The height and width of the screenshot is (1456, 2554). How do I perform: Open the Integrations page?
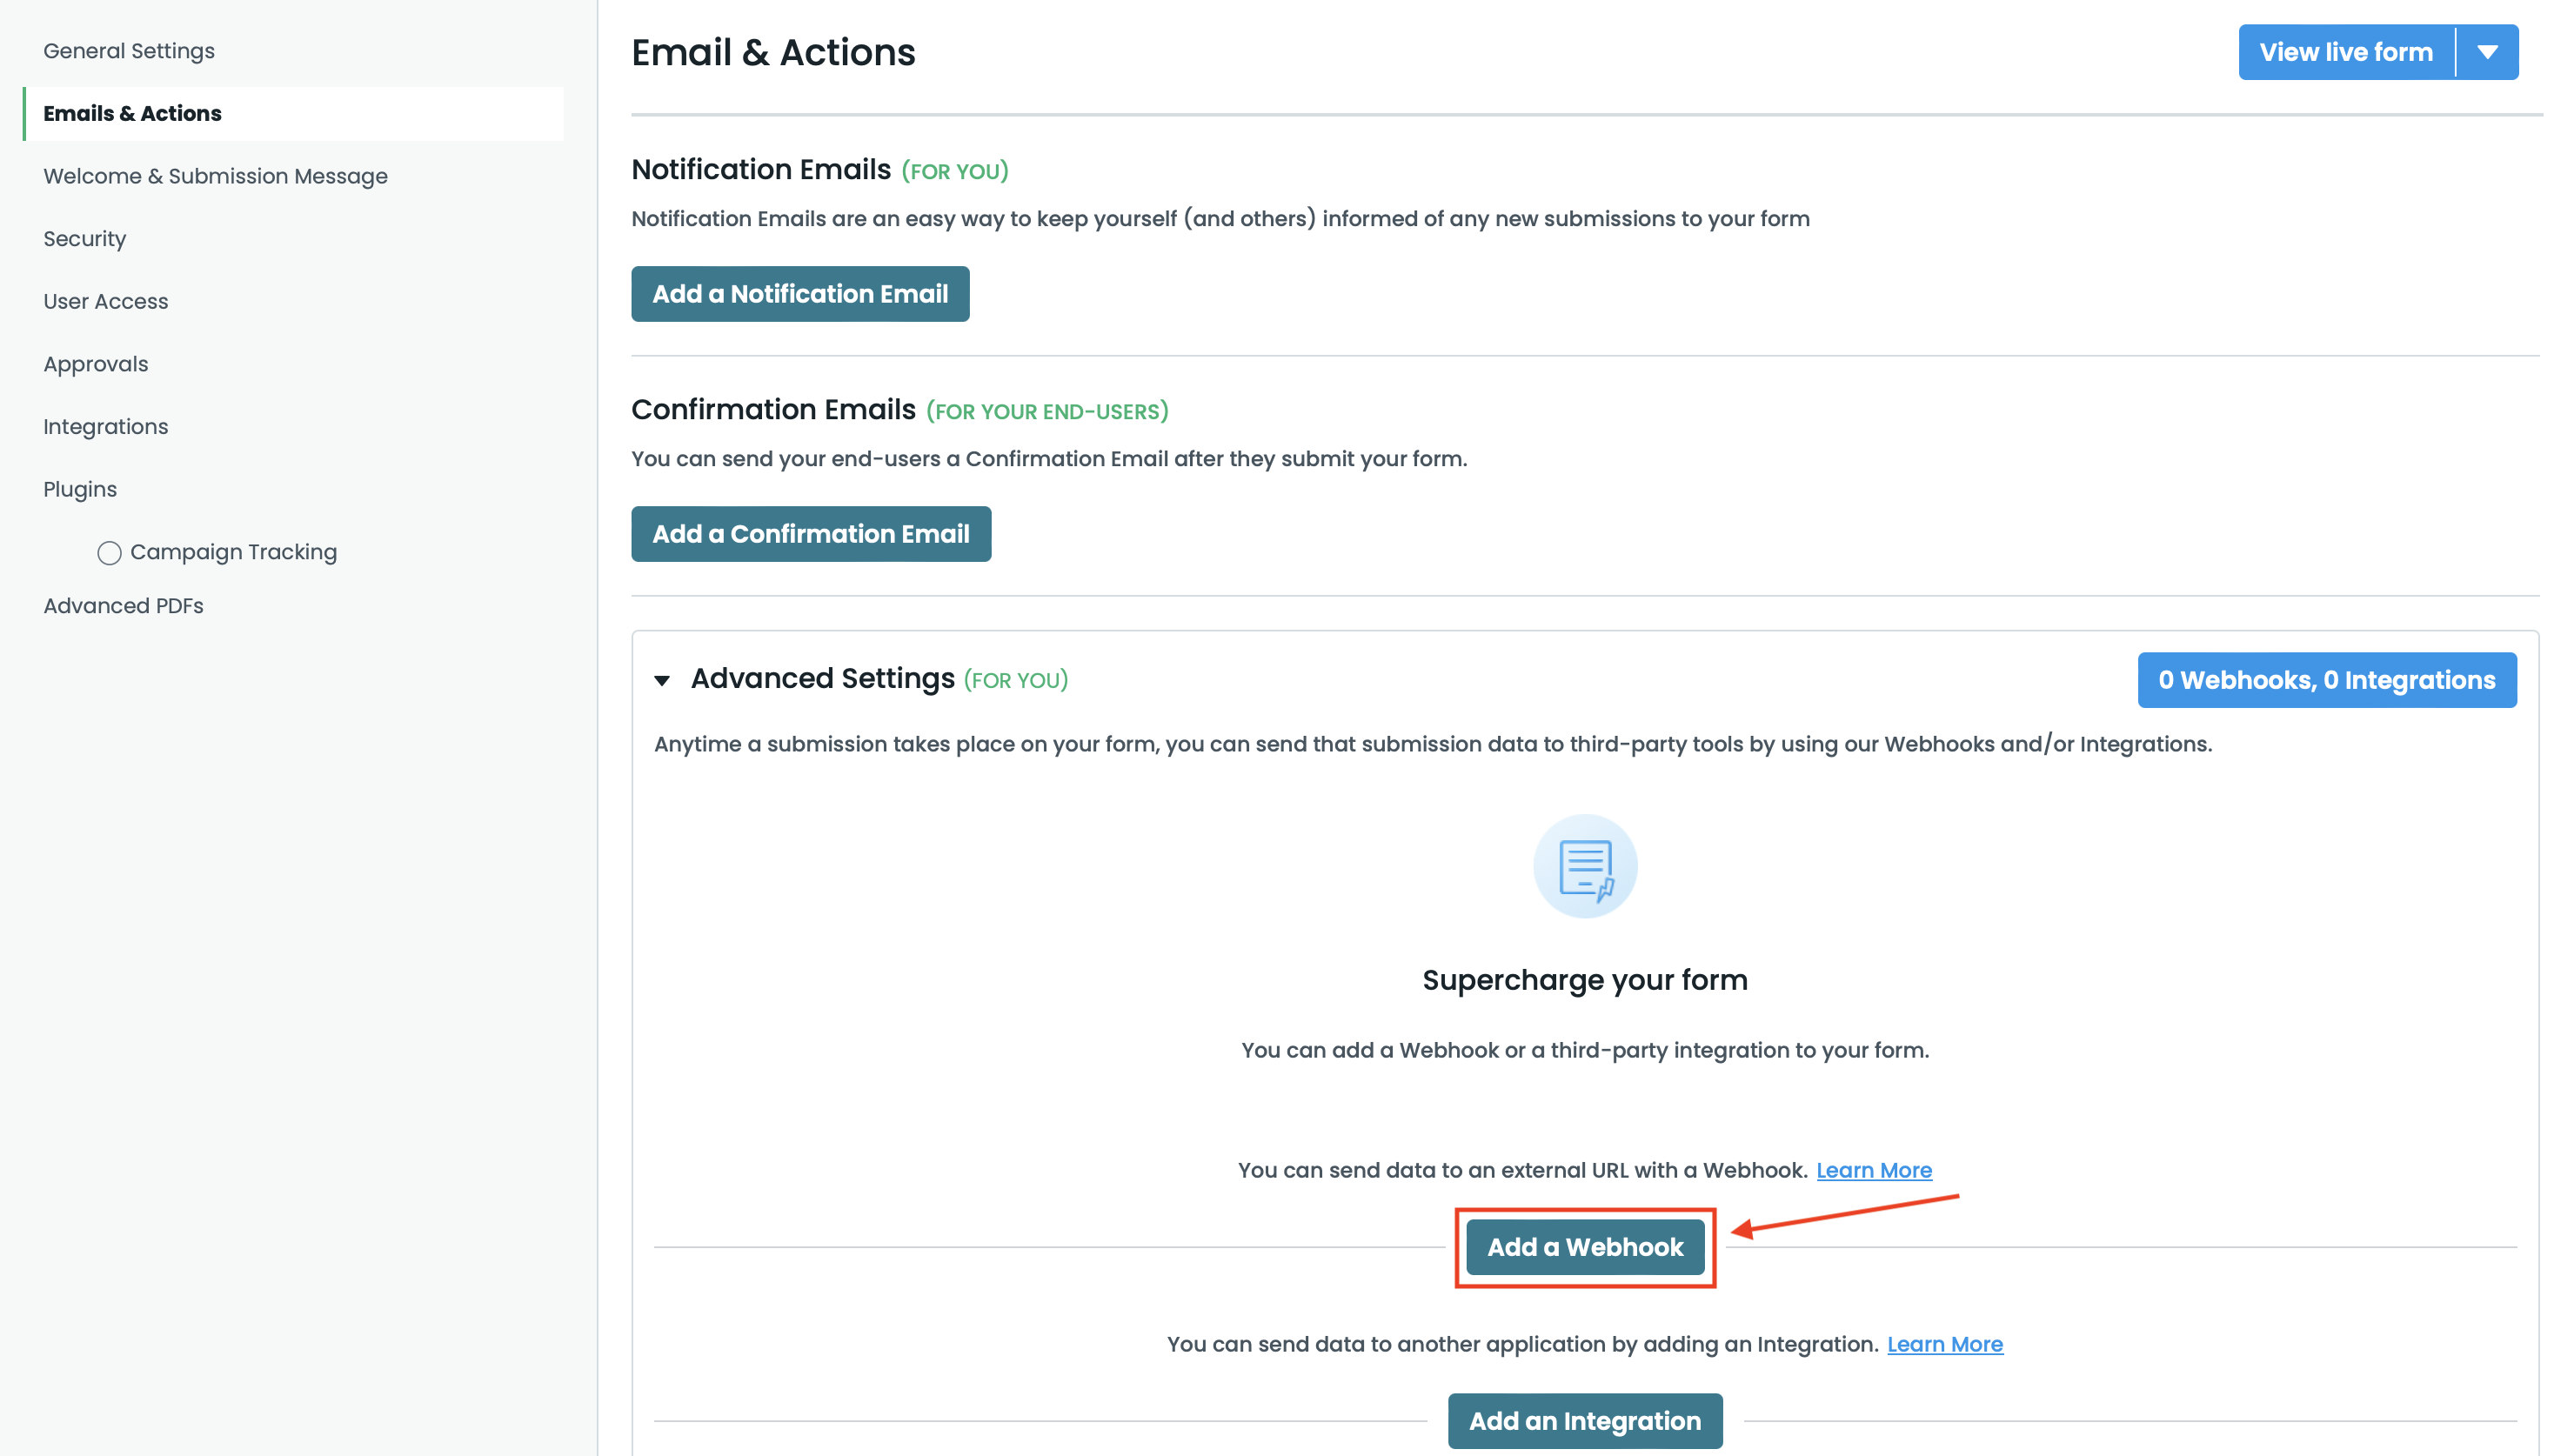[x=105, y=426]
